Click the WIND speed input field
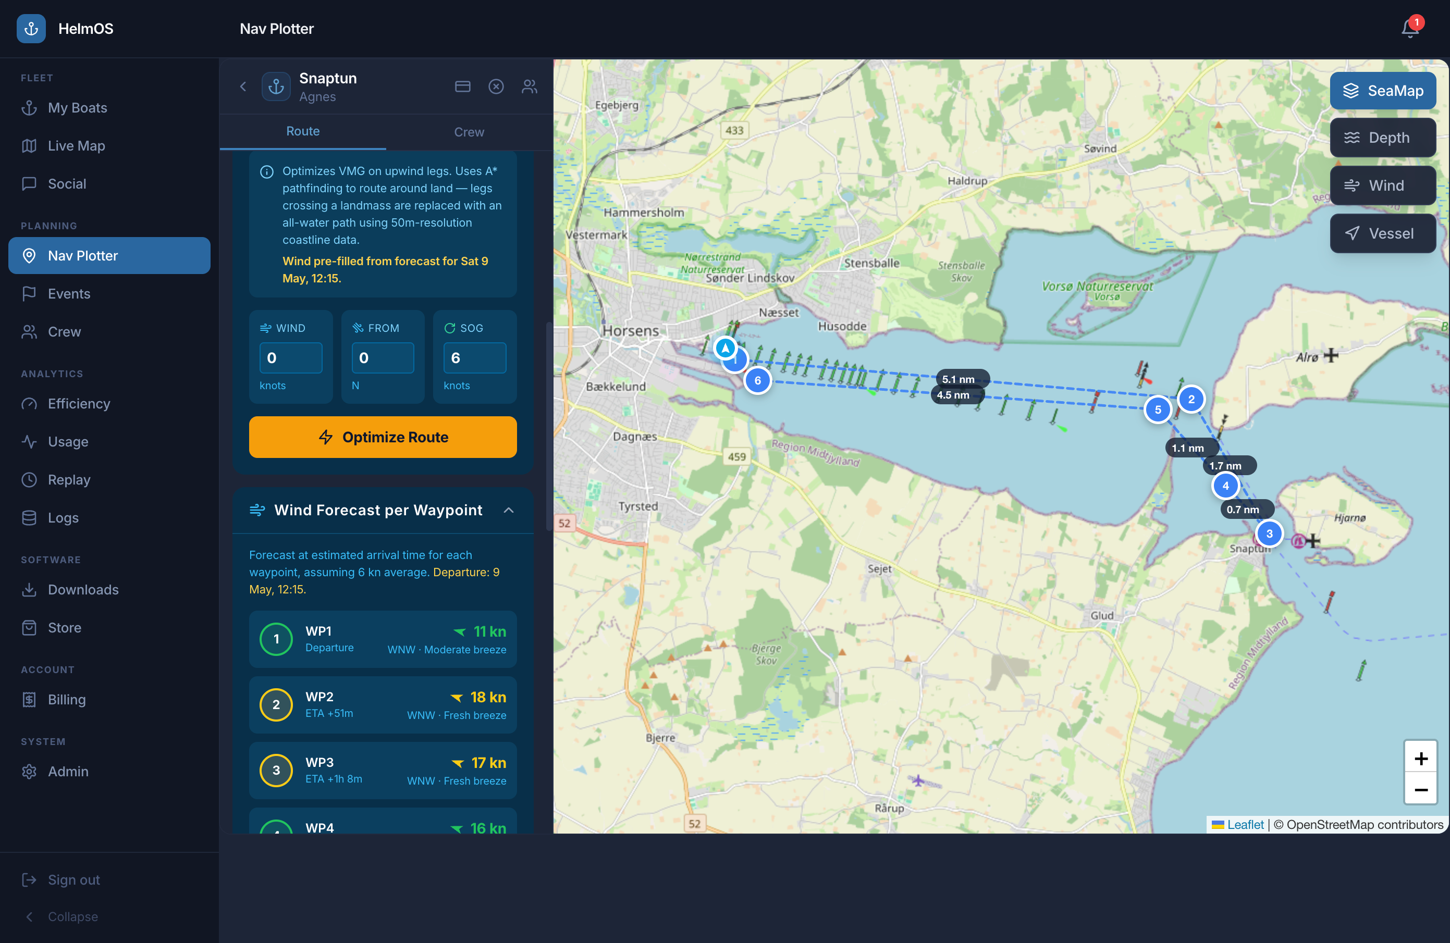The width and height of the screenshot is (1450, 943). [x=291, y=358]
